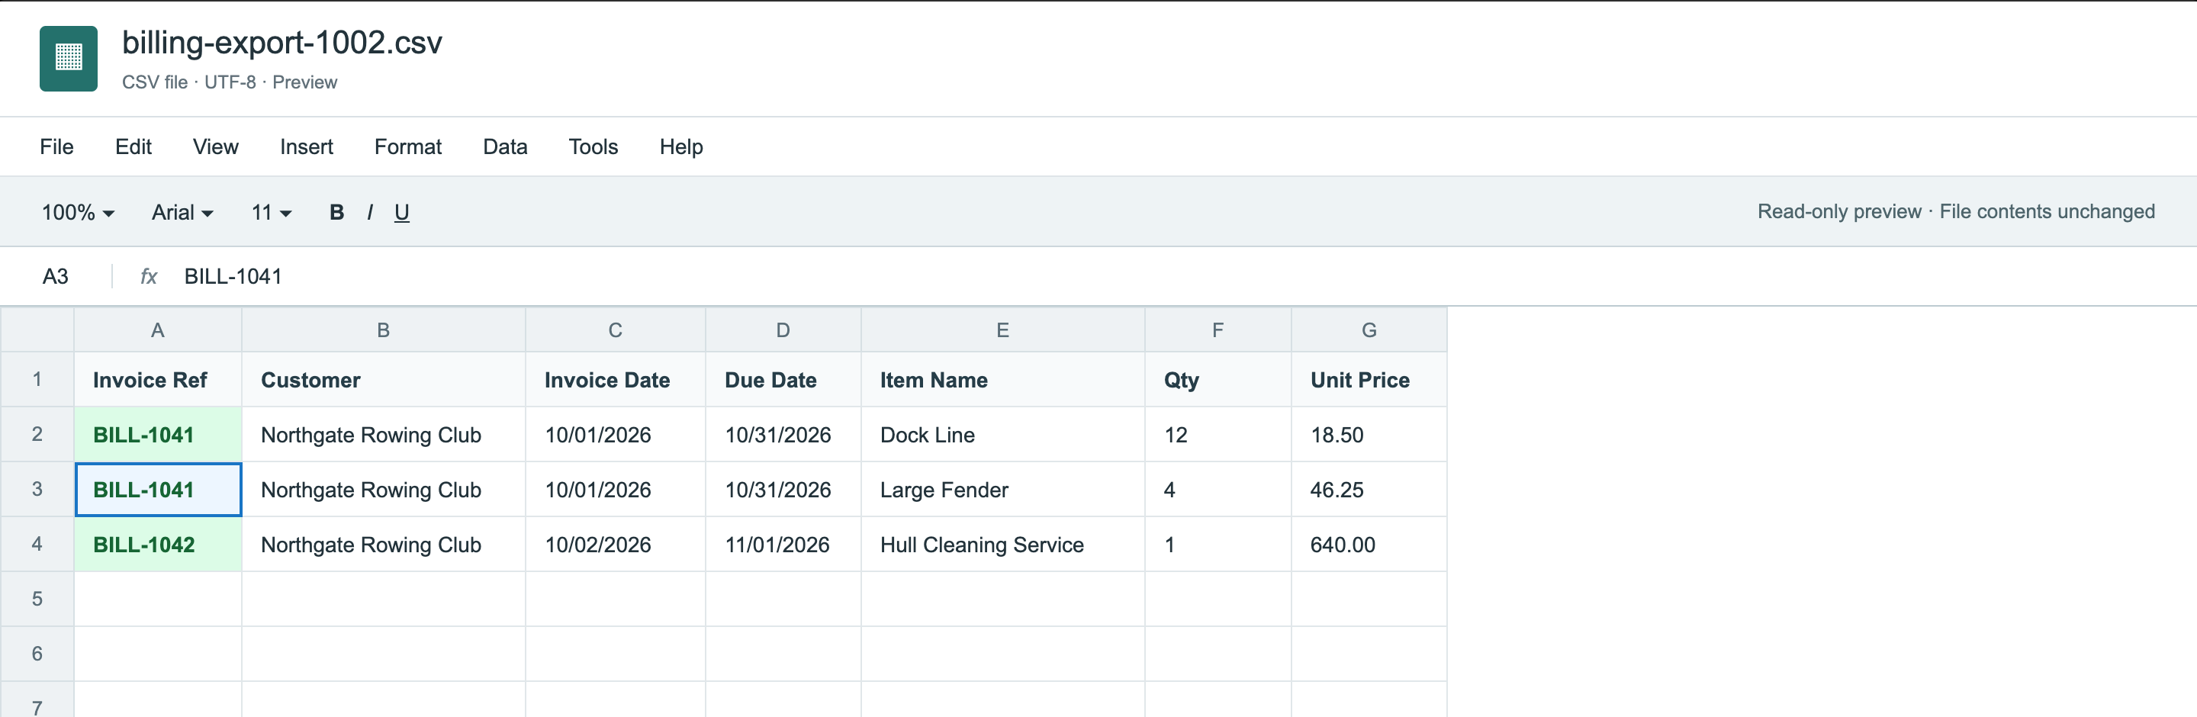Click the Customer header cell

coord(384,379)
